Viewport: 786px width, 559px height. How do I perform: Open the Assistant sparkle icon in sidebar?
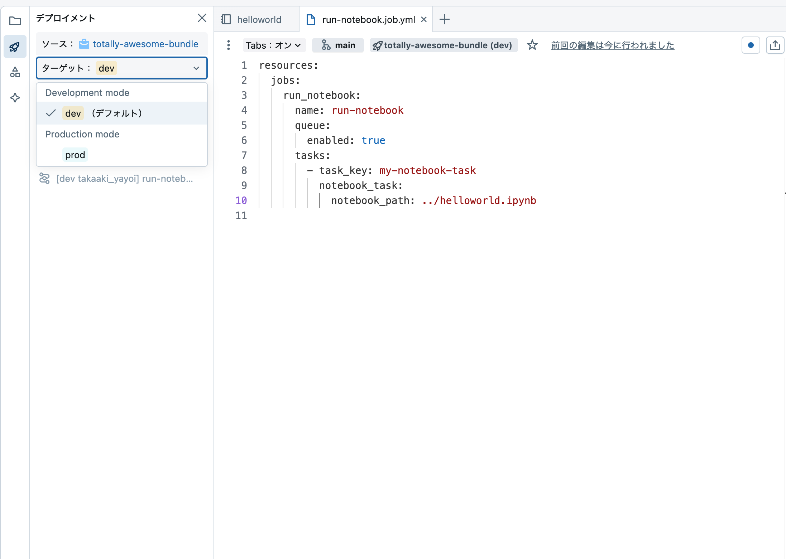pos(15,97)
